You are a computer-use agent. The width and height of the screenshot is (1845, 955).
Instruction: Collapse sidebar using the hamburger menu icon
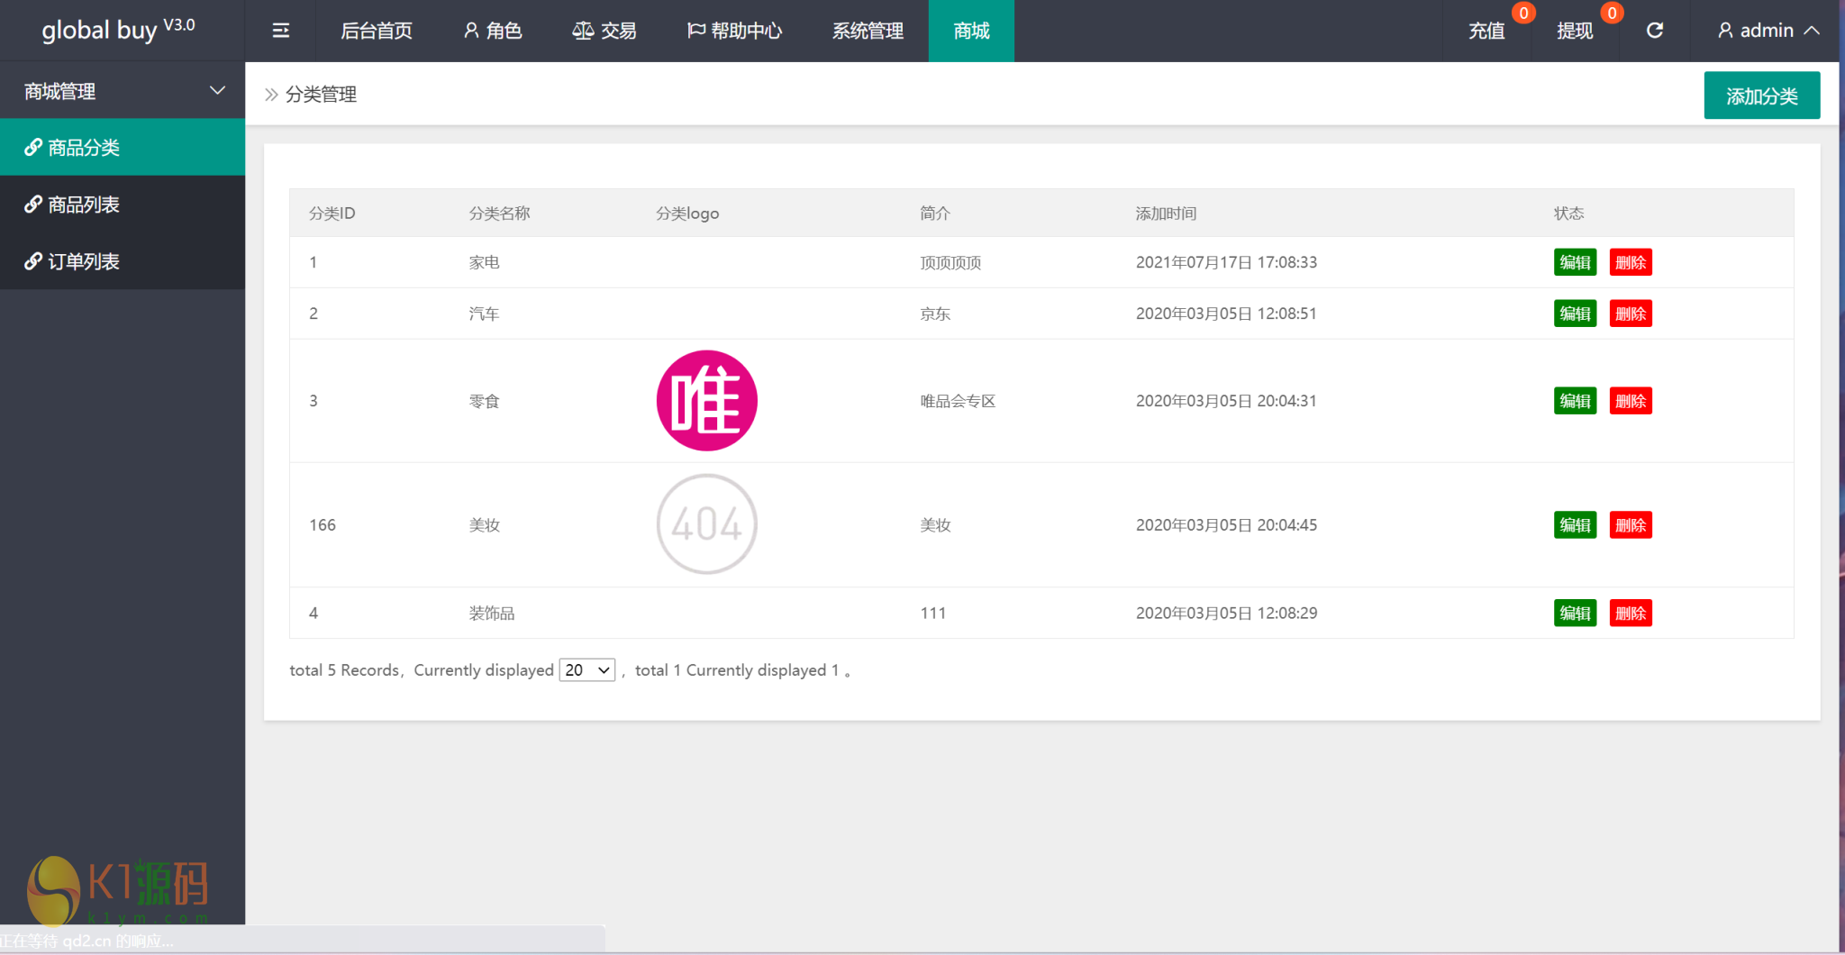pos(280,31)
